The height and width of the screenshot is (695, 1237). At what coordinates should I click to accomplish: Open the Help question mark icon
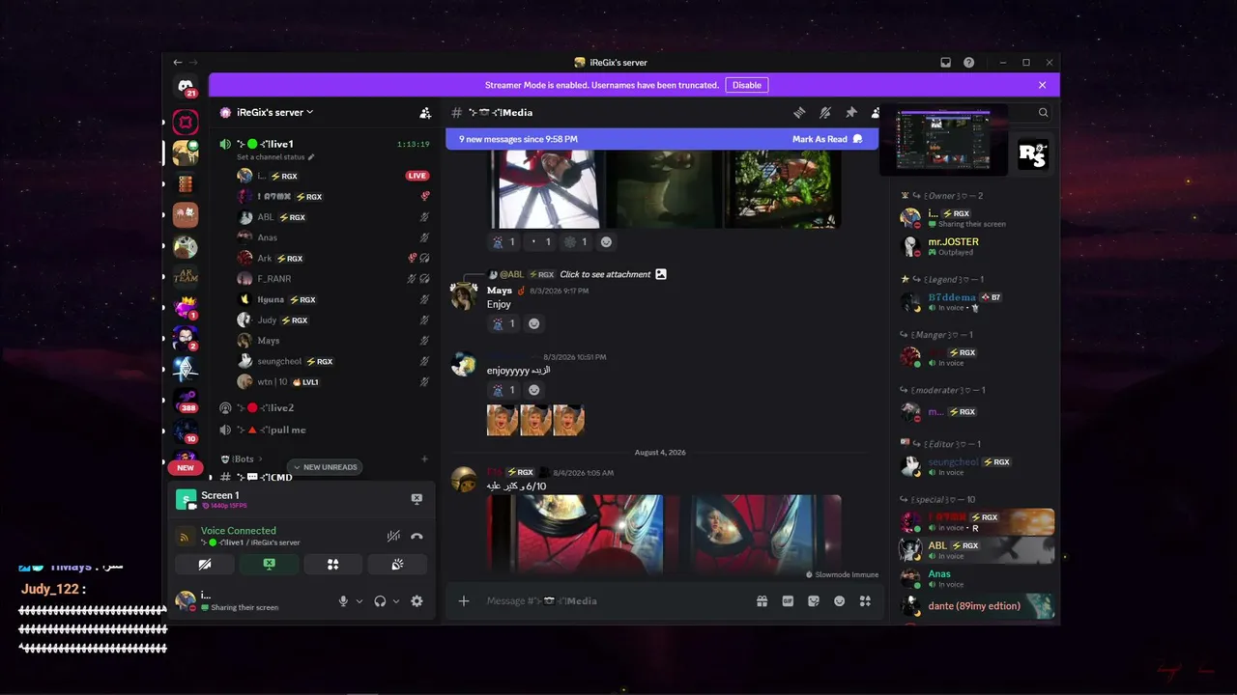968,63
